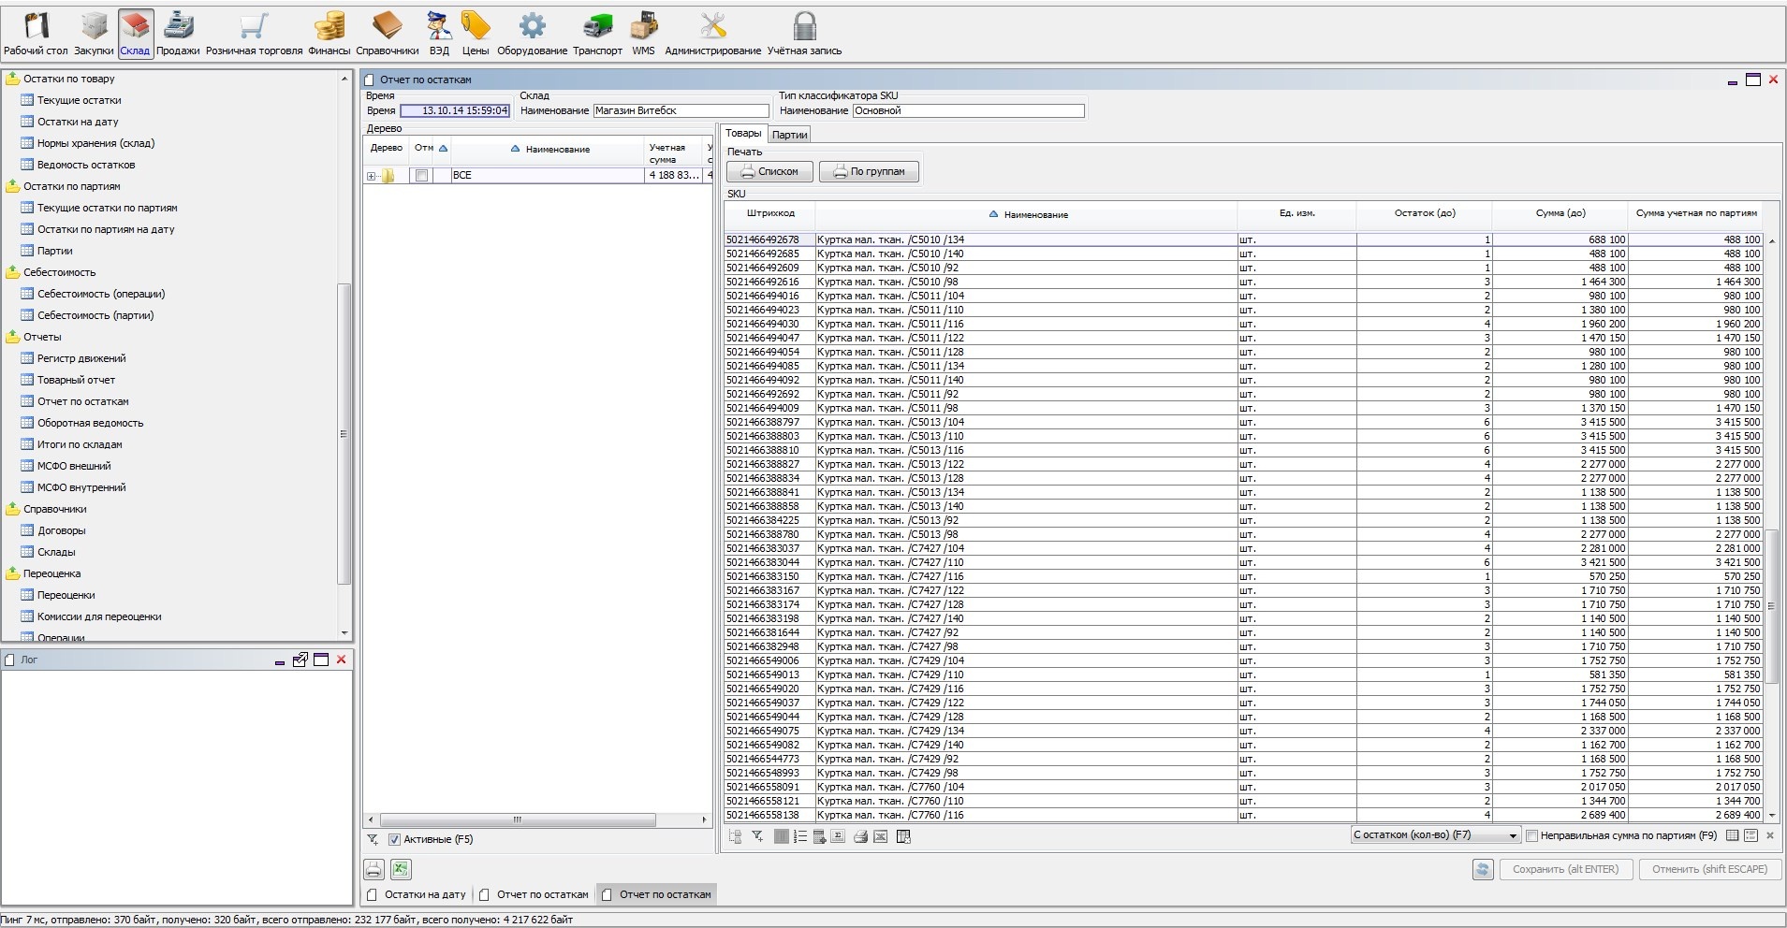Image resolution: width=1787 pixels, height=928 pixels.
Task: Uncheck the Активные (F5) checkbox
Action: (394, 840)
